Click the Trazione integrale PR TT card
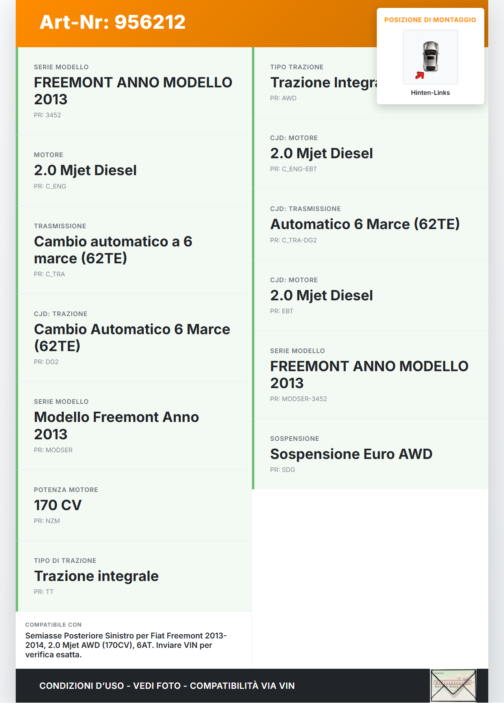Screen dimensions: 504x703 (x=134, y=576)
